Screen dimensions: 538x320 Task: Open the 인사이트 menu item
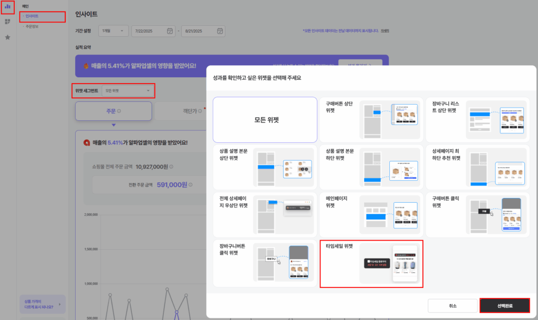coord(32,16)
